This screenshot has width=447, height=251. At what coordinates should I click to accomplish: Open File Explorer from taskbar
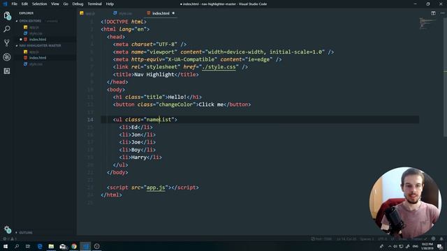pyautogui.click(x=51, y=246)
